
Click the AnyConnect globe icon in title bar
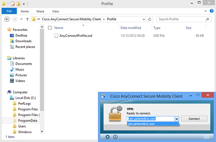coord(103,96)
